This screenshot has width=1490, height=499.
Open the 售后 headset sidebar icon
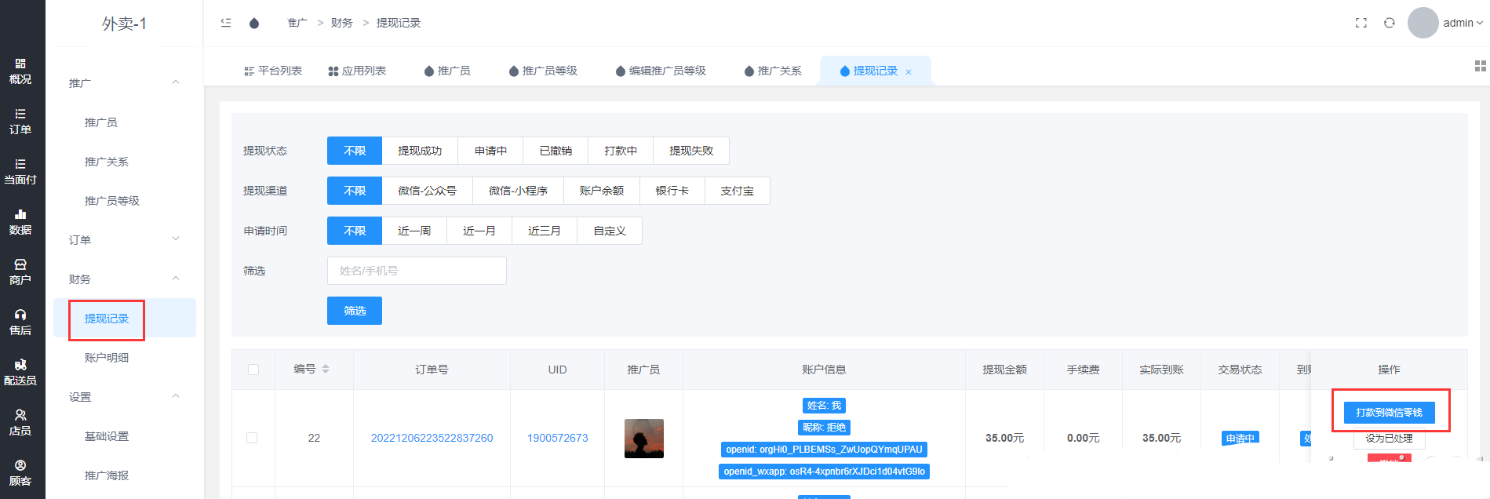[20, 322]
